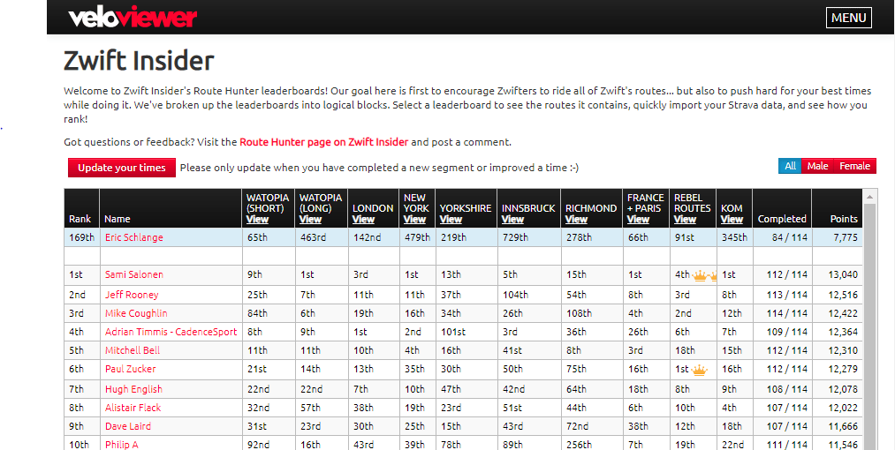
Task: Open Philip A's profile
Action: [122, 445]
